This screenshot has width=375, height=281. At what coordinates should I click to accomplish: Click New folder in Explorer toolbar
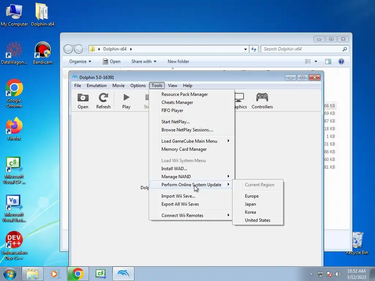coord(178,61)
